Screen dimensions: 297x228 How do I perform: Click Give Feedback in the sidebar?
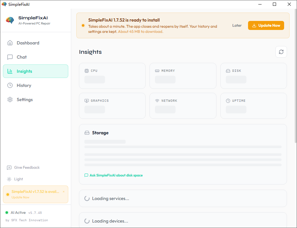[x=23, y=167]
